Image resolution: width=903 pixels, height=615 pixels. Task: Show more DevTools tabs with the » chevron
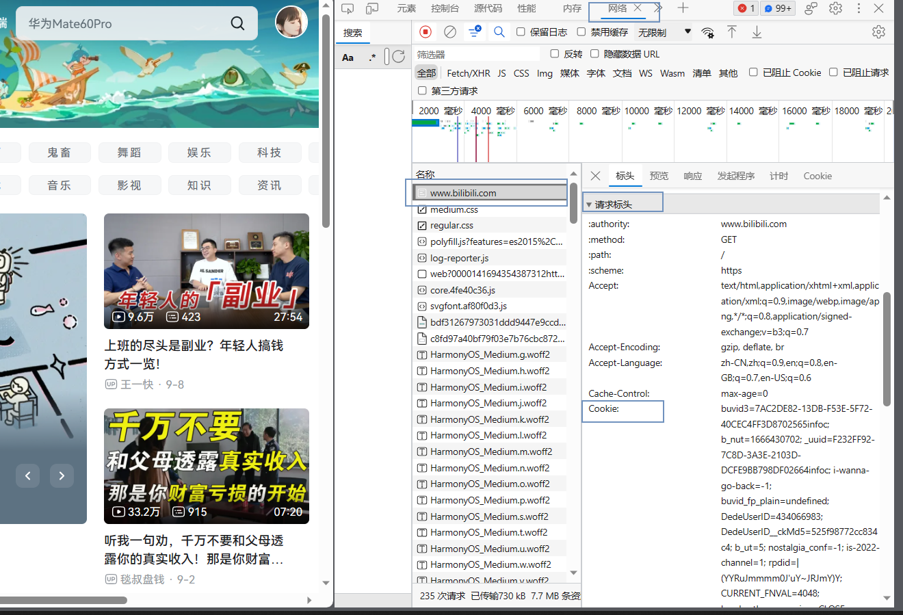(658, 8)
